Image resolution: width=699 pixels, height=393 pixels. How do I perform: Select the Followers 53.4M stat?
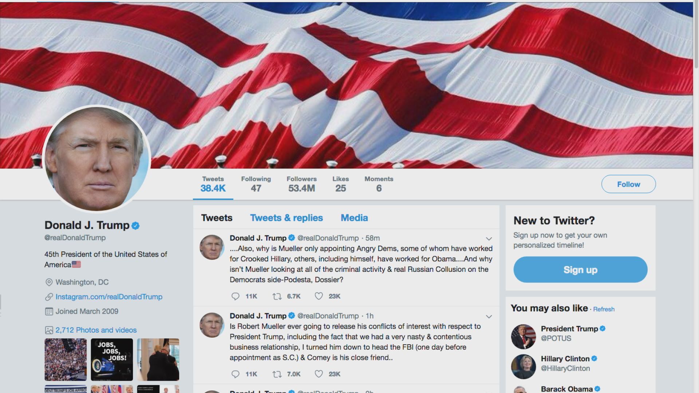coord(301,184)
